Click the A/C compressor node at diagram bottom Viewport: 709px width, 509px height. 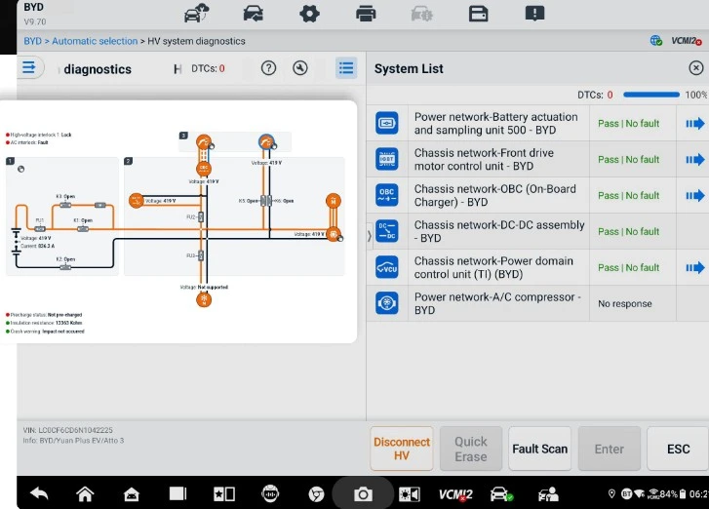point(204,299)
